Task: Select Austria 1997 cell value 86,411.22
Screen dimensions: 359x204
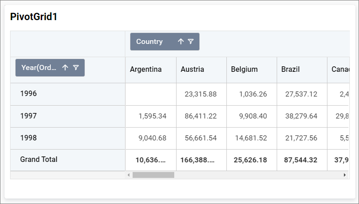Action: click(x=201, y=117)
